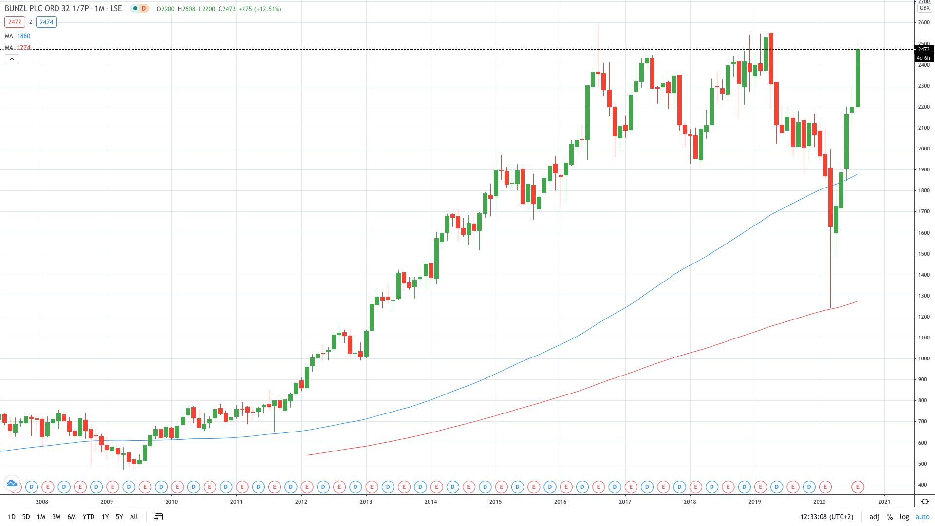The image size is (935, 526).
Task: Click the 2021 year label on time axis
Action: [x=884, y=502]
